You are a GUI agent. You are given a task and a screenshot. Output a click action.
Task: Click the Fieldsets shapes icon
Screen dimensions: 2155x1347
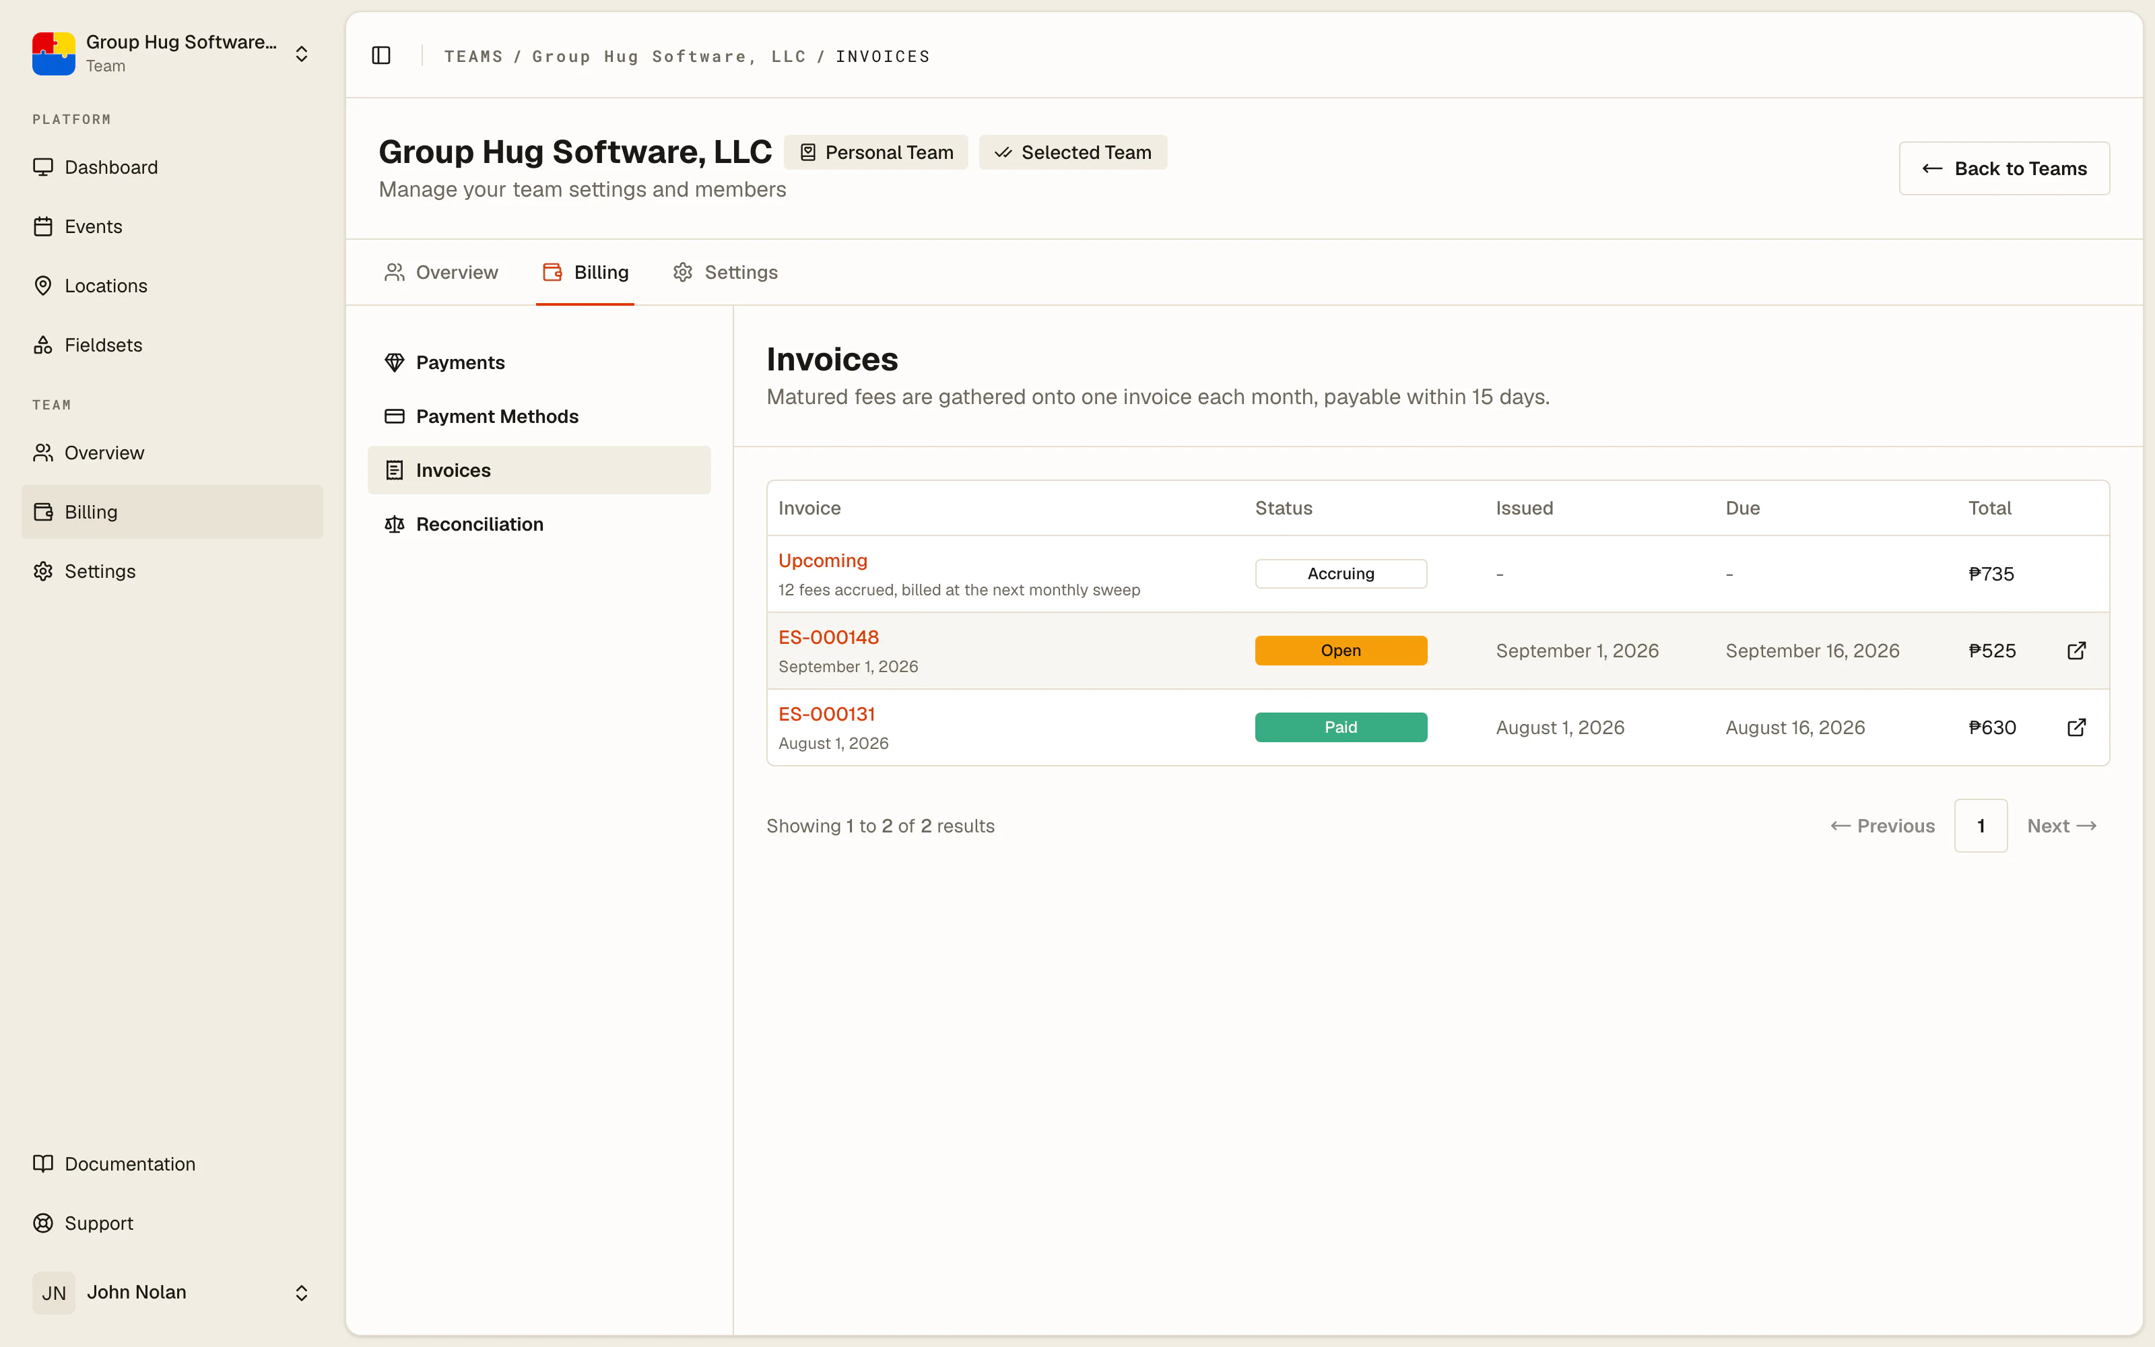(x=42, y=345)
